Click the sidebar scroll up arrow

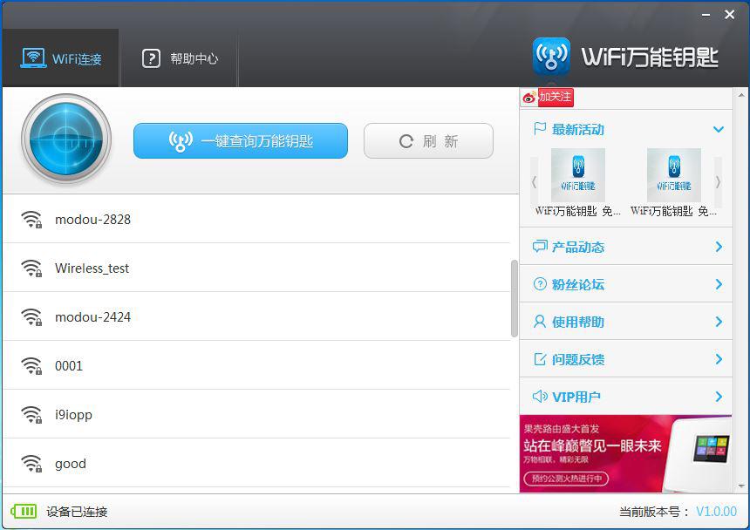click(x=741, y=95)
